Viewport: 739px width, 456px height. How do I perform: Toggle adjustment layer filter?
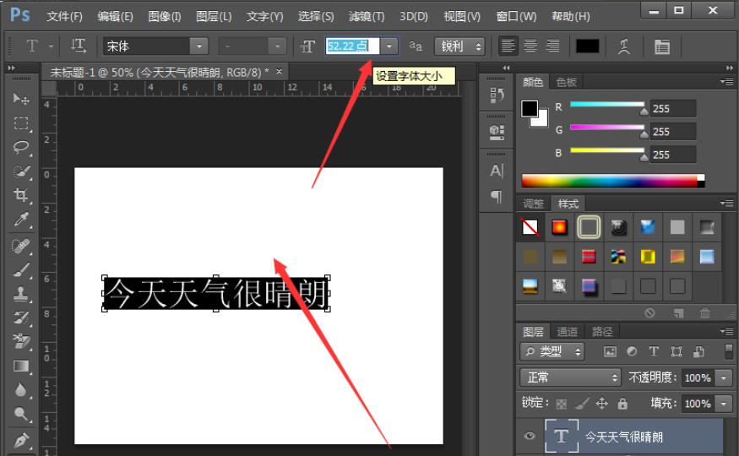tap(632, 351)
